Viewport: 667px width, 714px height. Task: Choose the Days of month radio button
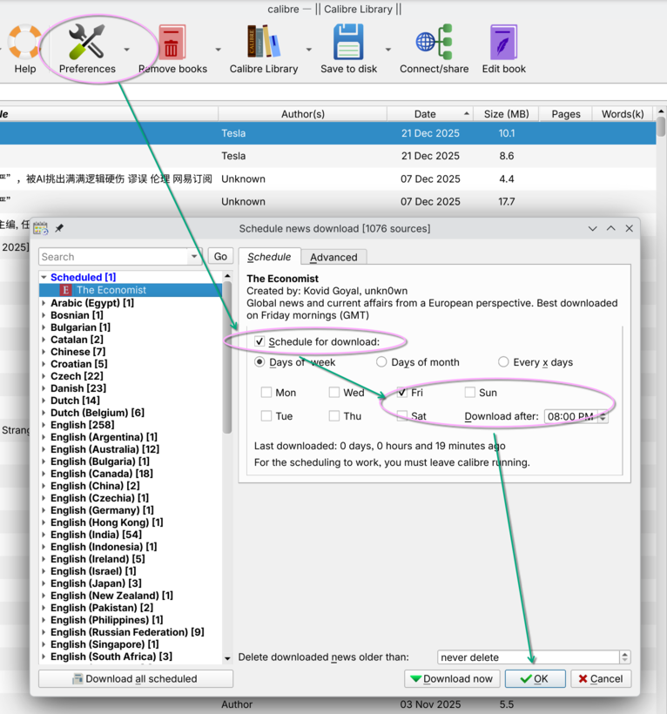pos(381,362)
